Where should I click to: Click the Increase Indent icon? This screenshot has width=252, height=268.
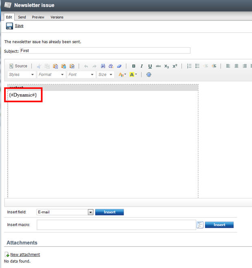[214, 66]
